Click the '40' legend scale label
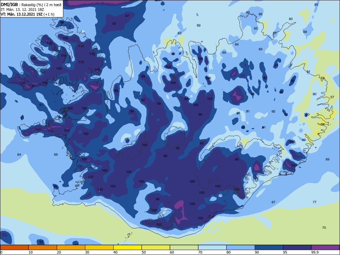The width and height of the screenshot is (340, 255). tap(115, 252)
